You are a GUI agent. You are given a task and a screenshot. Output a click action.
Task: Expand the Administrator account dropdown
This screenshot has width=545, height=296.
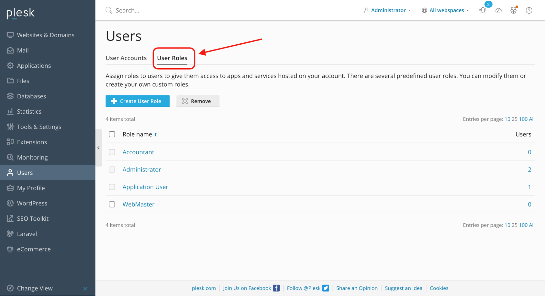(387, 10)
